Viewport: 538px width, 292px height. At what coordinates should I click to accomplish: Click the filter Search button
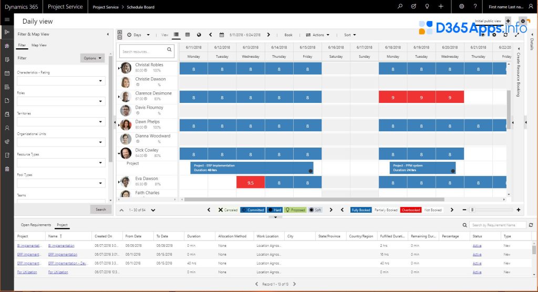pyautogui.click(x=101, y=210)
